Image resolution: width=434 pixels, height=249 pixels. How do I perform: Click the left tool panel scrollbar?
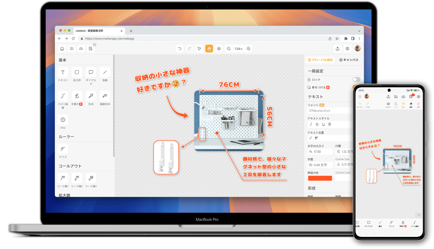click(114, 106)
